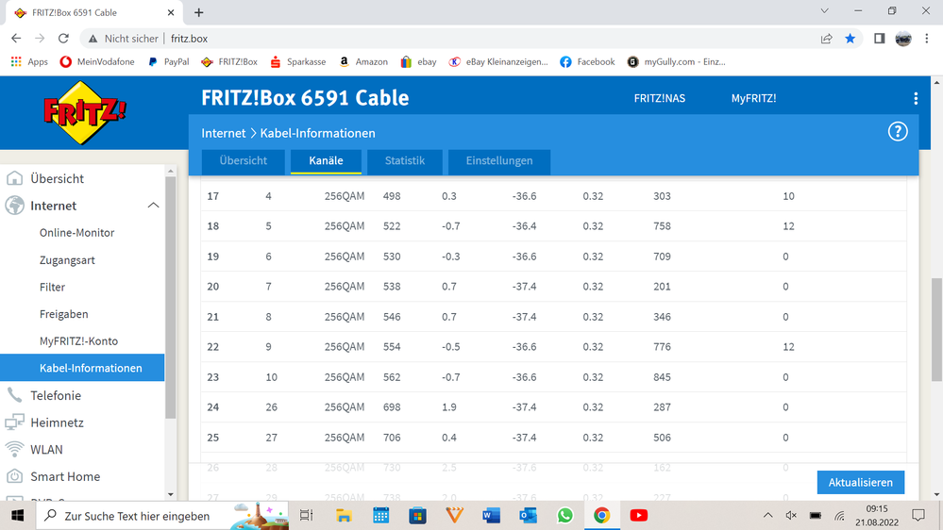943x530 pixels.
Task: Open Filter in sidebar
Action: click(52, 288)
